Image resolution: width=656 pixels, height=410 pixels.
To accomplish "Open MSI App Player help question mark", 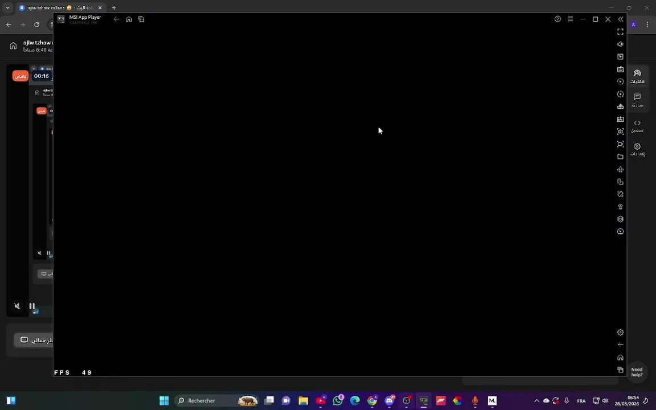I will coord(557,19).
